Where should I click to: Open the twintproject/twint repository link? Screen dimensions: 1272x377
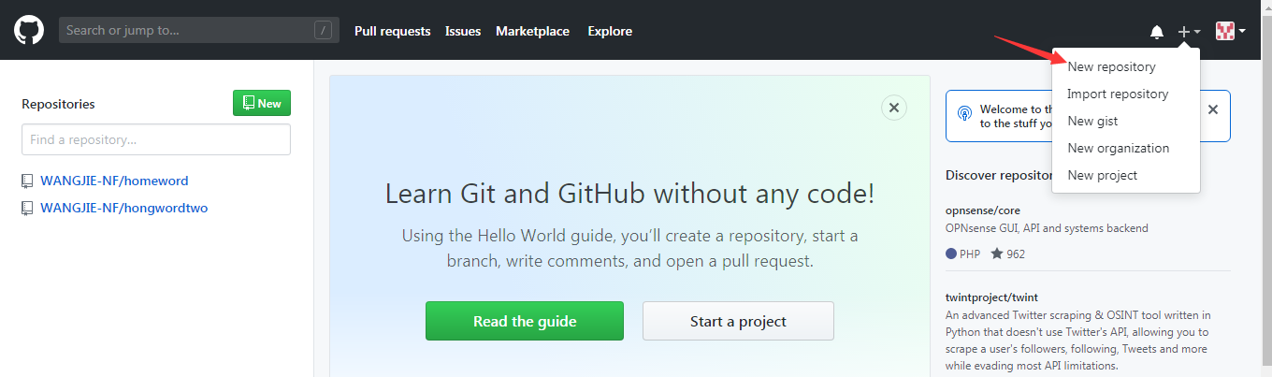click(x=991, y=297)
